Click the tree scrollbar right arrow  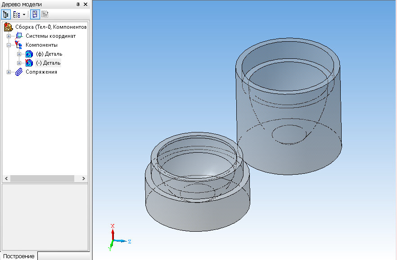pyautogui.click(x=84, y=178)
